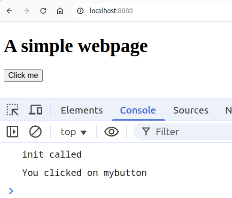Select the Console tab

tap(138, 110)
